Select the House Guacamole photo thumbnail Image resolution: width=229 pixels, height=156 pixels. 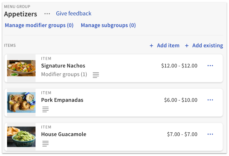21,137
